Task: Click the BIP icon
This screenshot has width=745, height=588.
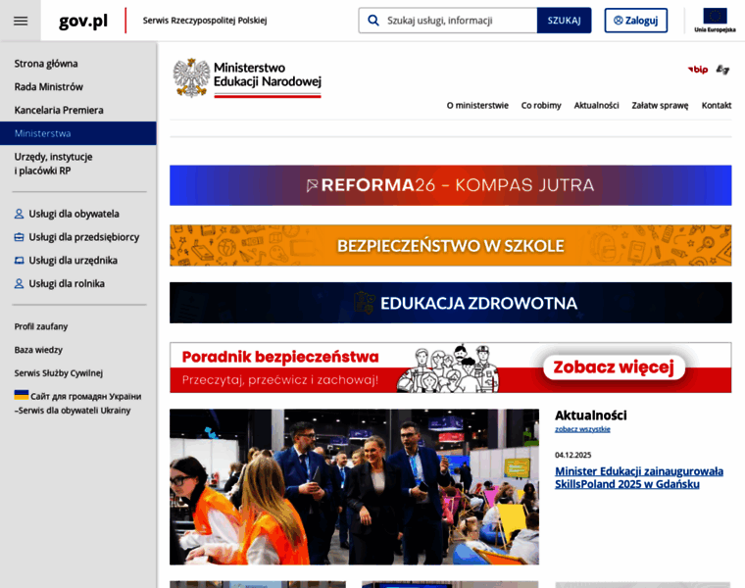Action: click(x=698, y=70)
